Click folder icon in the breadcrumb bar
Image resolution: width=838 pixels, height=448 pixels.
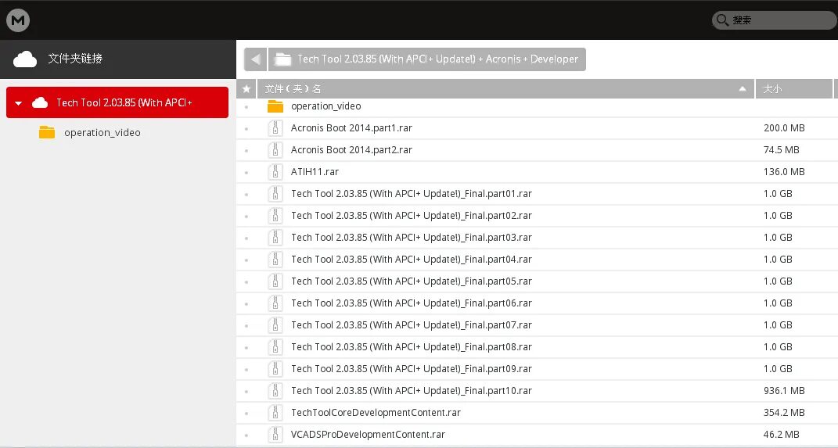click(282, 59)
